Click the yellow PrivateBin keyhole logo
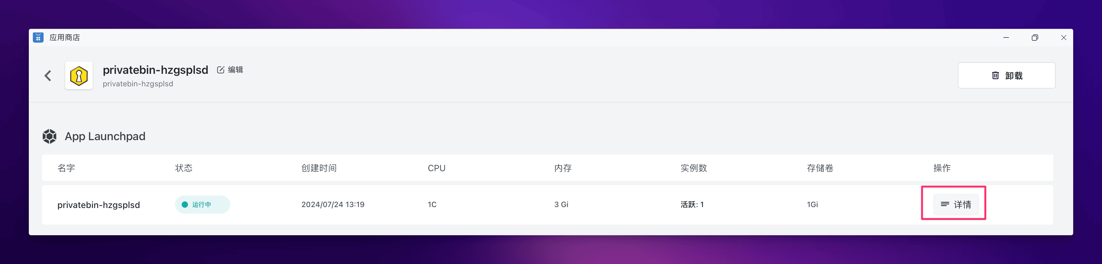 pyautogui.click(x=79, y=76)
